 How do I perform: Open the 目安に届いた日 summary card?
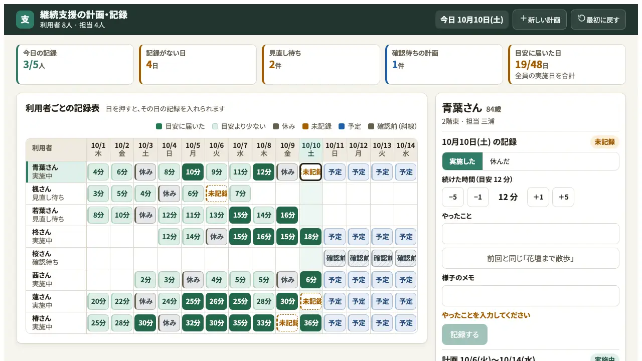[x=567, y=64]
